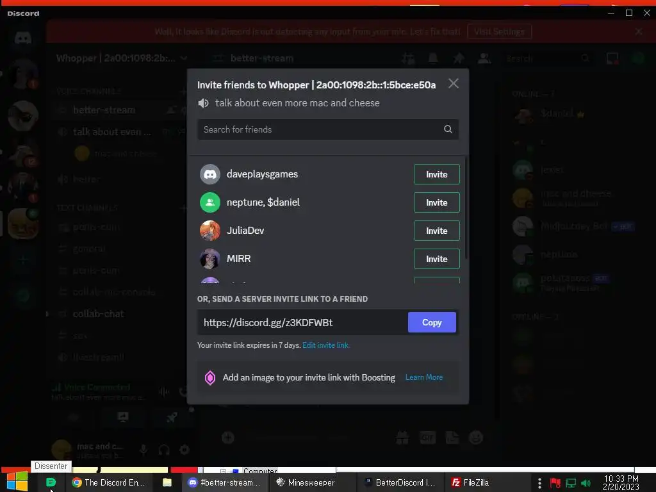The width and height of the screenshot is (656, 492).
Task: Click JuliaDev's avatar
Action: point(210,231)
